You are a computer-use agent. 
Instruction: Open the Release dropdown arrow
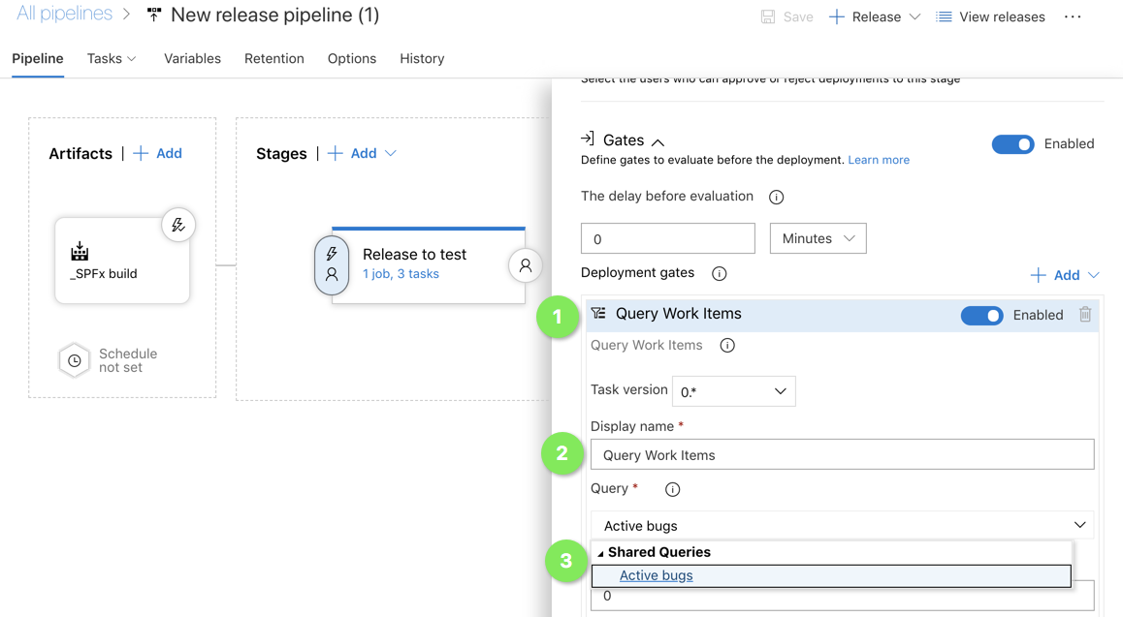coord(914,16)
